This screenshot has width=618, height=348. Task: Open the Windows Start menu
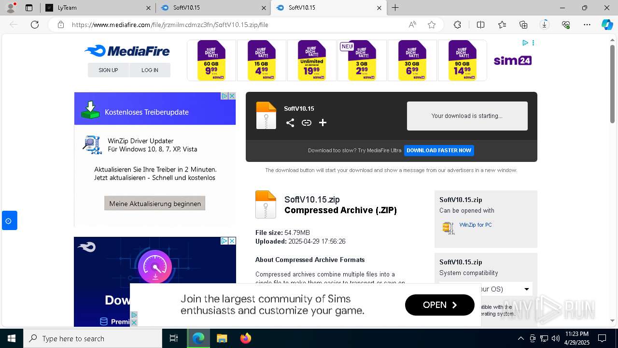click(x=12, y=338)
